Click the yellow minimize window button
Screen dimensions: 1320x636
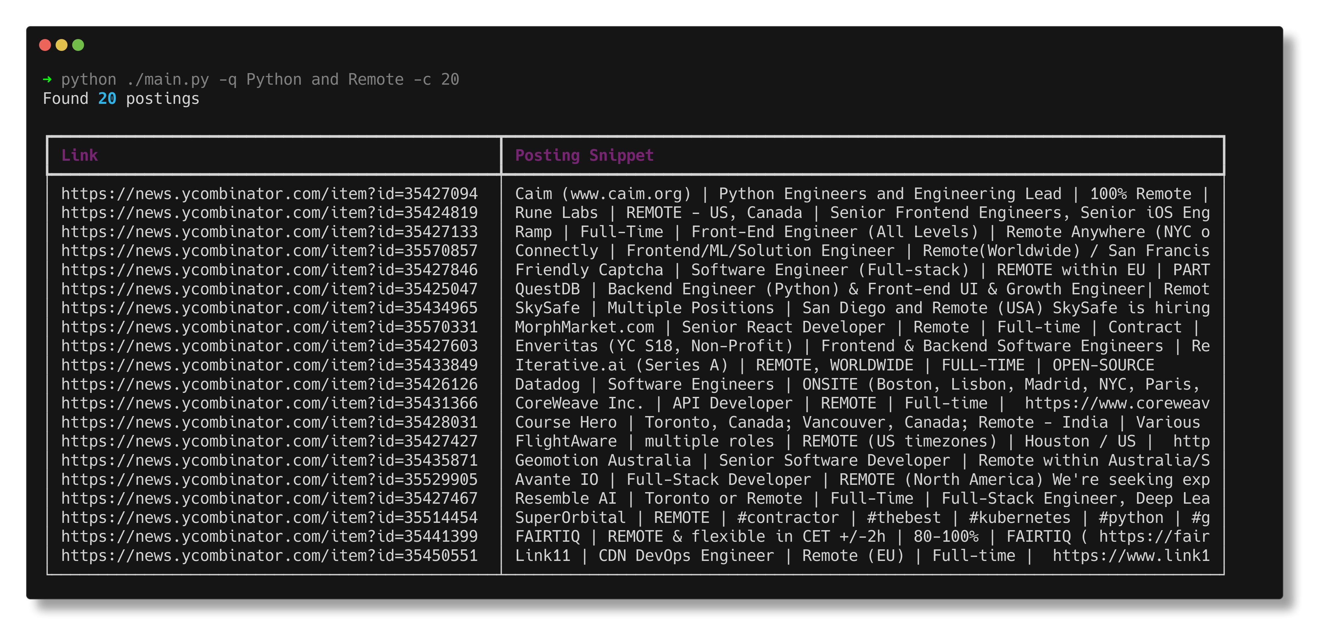click(x=62, y=45)
